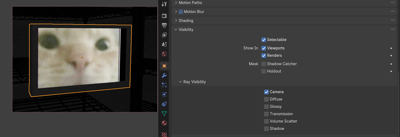Open the World properties tab
The image size is (400, 137).
coord(164,54)
